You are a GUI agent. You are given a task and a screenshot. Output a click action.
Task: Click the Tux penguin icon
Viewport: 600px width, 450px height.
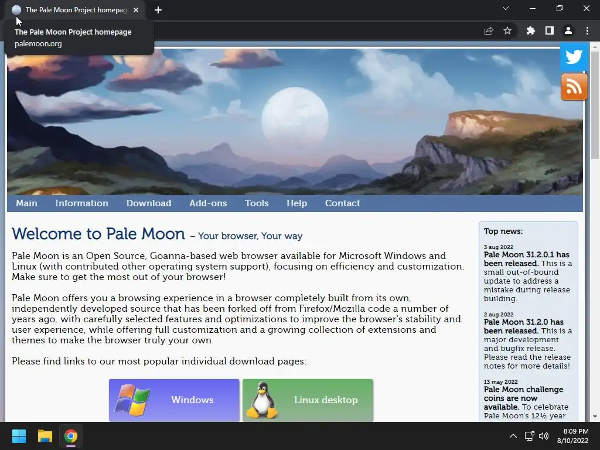pyautogui.click(x=262, y=400)
